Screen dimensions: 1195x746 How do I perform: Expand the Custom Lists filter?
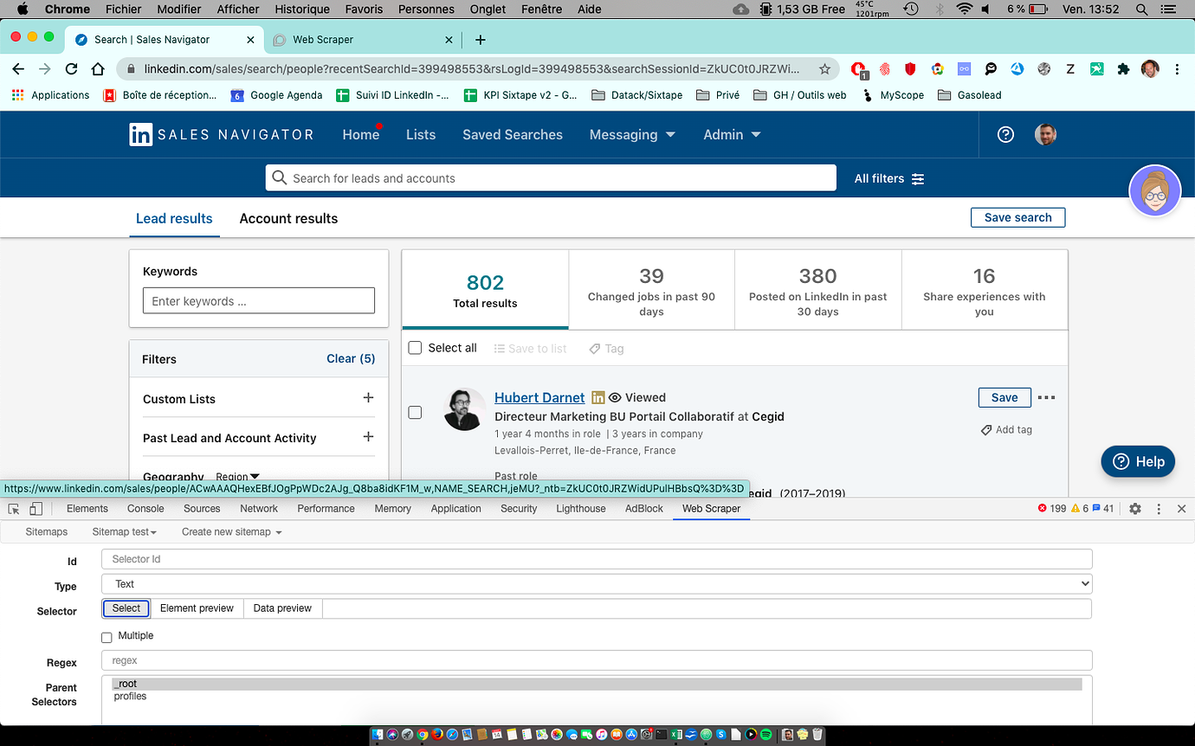coord(368,398)
